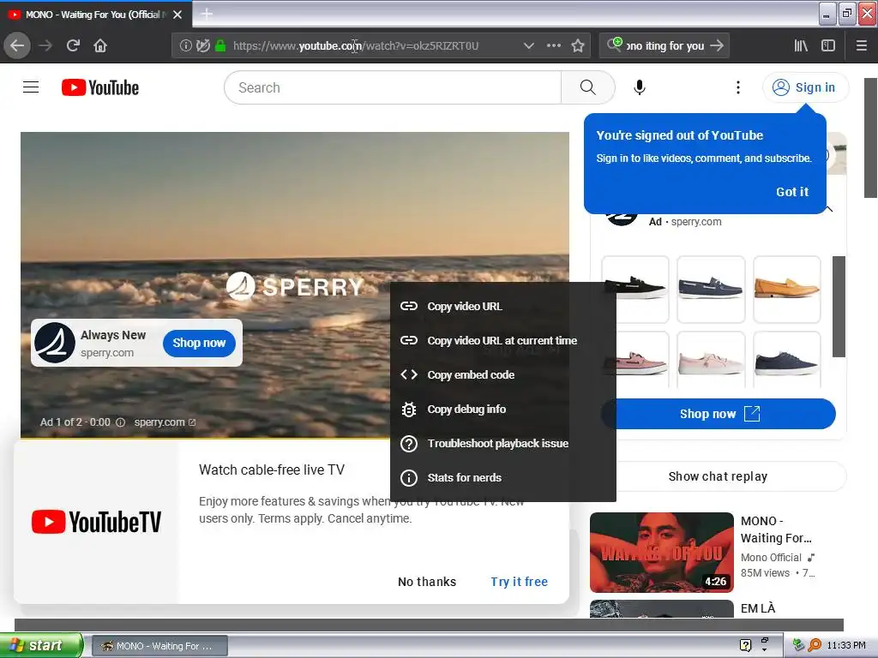Open the MONO - Waiting For... video title
Screen dimensions: 878x658
(776, 529)
